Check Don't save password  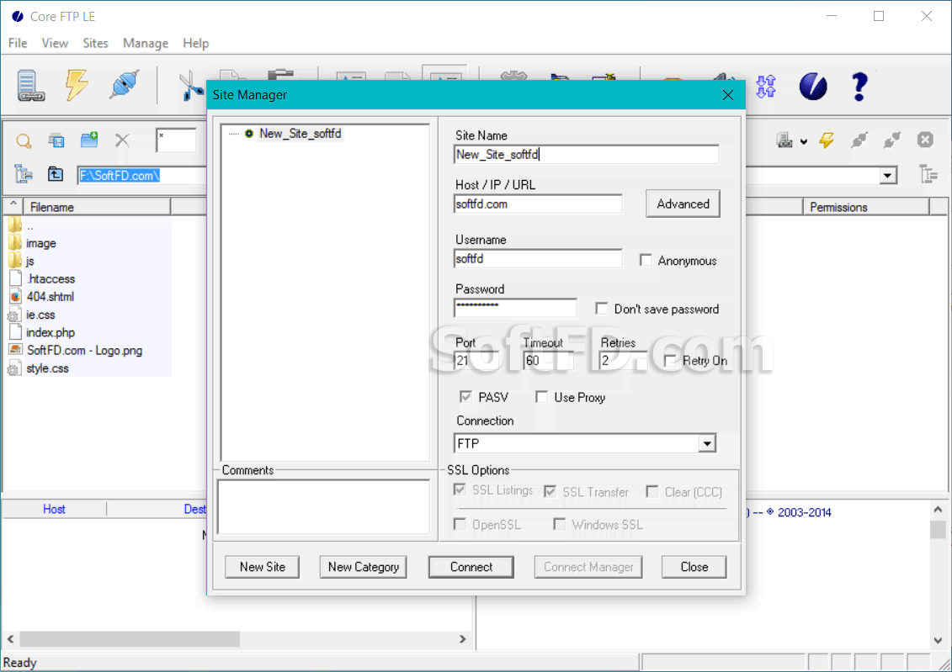click(x=601, y=309)
